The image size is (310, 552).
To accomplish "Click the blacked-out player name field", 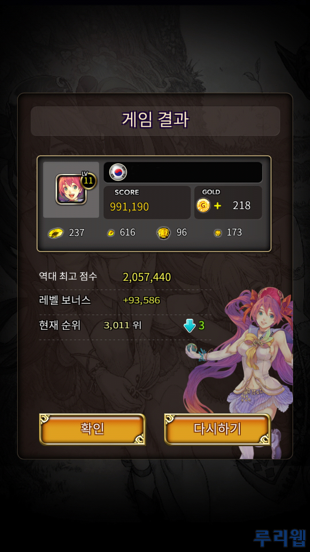I will point(183,172).
